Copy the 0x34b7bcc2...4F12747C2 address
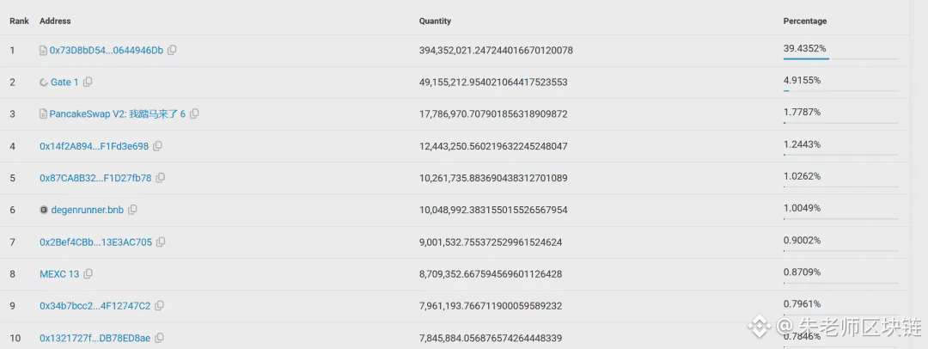Image resolution: width=928 pixels, height=349 pixels. pos(159,306)
